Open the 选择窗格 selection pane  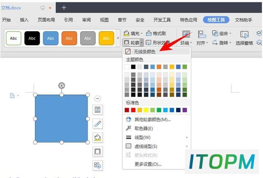[244, 38]
